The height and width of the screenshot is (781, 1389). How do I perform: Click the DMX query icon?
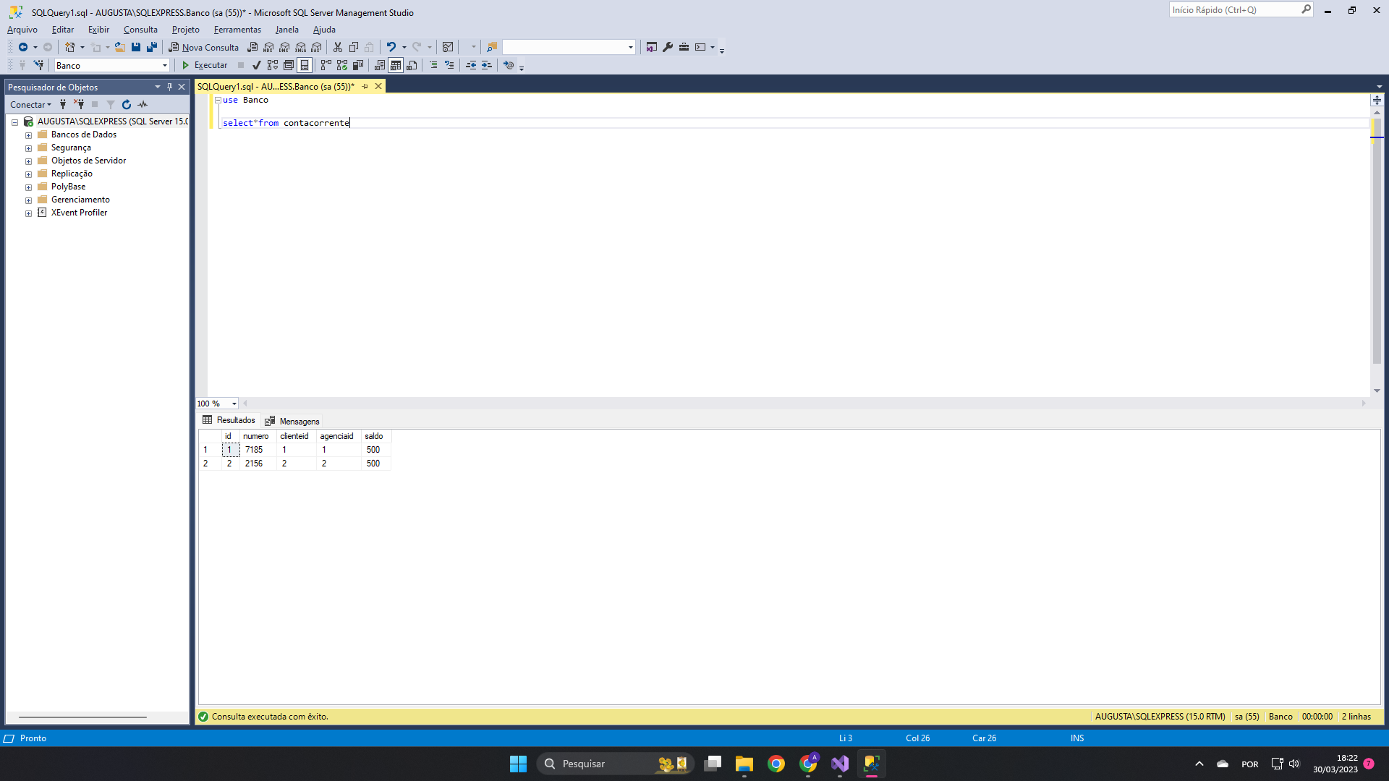[x=284, y=47]
